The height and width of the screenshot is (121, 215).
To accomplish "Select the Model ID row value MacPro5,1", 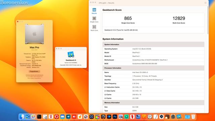I will [x=136, y=56].
